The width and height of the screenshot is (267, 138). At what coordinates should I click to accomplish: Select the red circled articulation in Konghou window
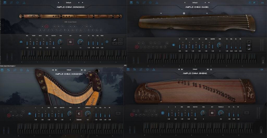(9, 115)
